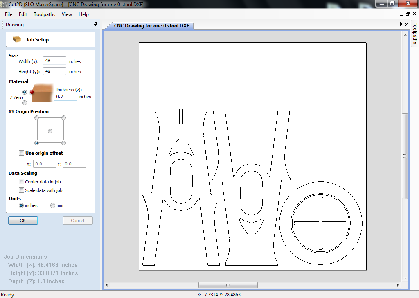
Task: Click the Cancel button
Action: (78, 221)
